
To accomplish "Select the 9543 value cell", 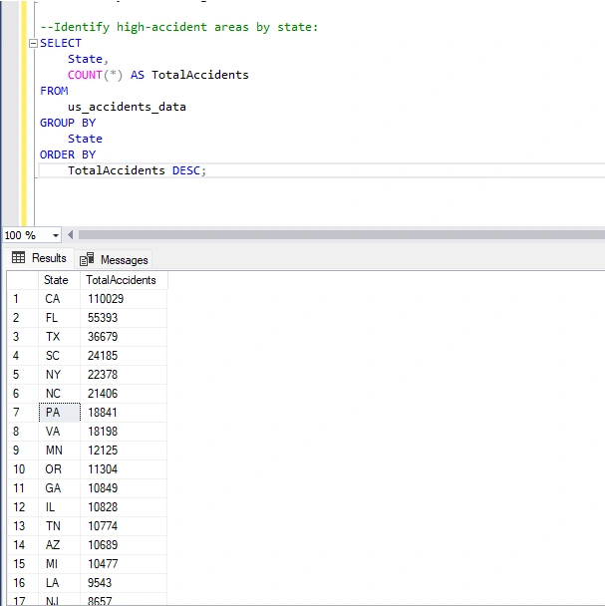I will tap(124, 583).
